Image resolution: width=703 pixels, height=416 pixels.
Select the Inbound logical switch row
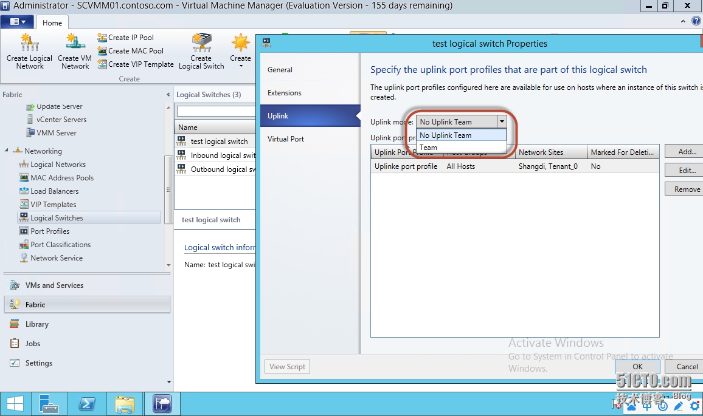coord(215,155)
